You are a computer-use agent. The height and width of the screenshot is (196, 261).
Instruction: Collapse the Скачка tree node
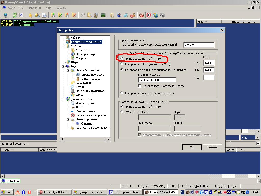pos(63,46)
